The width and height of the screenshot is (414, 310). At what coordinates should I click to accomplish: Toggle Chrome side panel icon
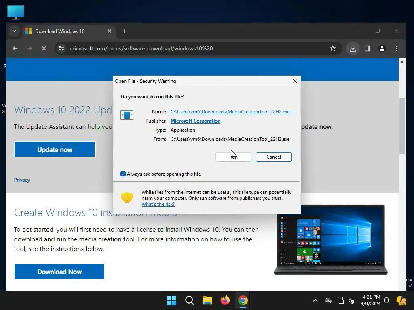[x=367, y=48]
